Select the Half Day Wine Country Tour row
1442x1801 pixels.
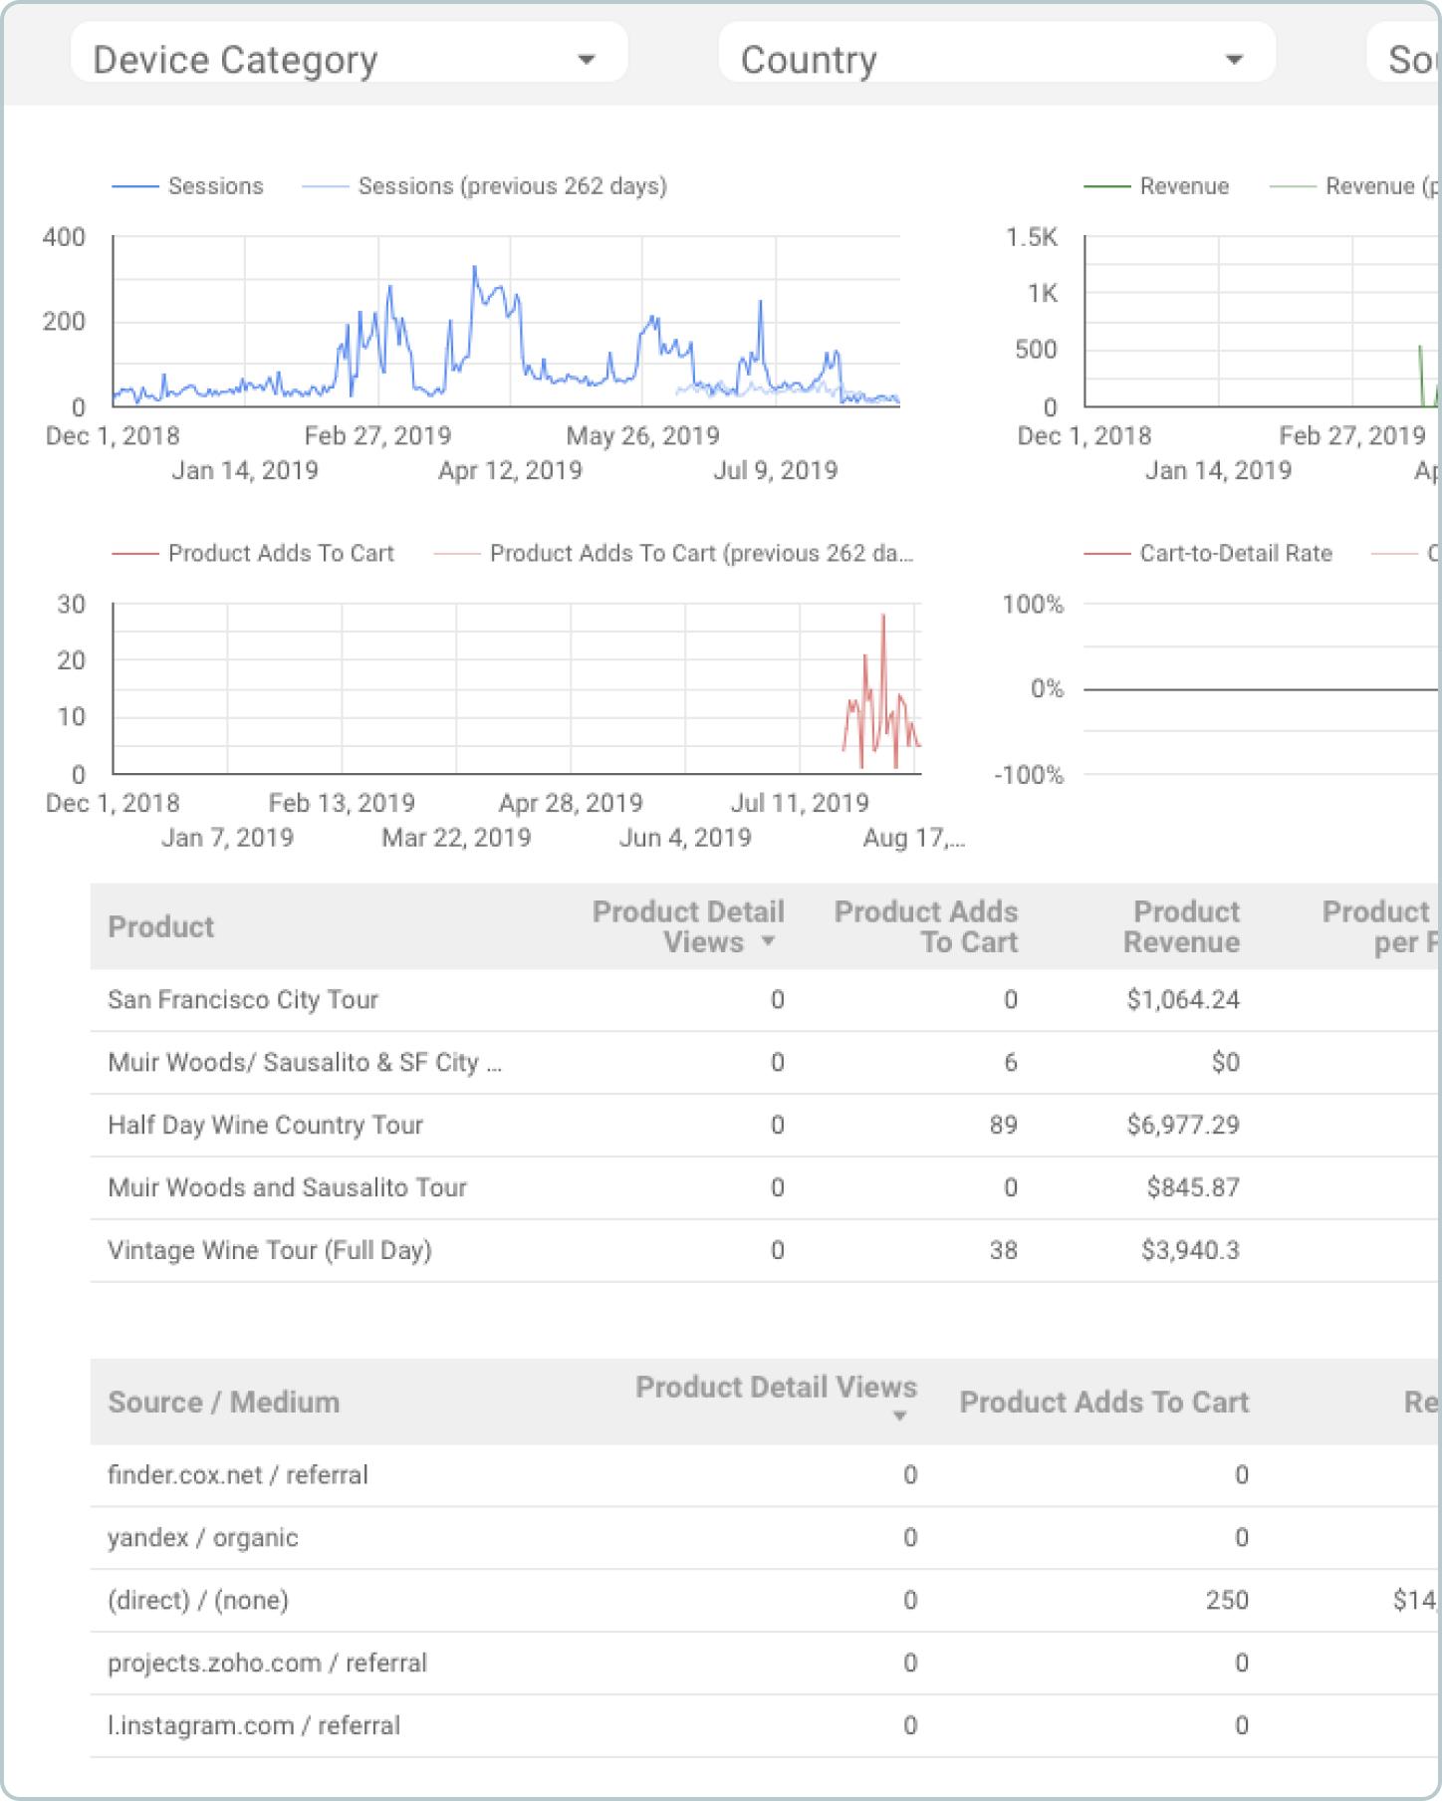(265, 1126)
